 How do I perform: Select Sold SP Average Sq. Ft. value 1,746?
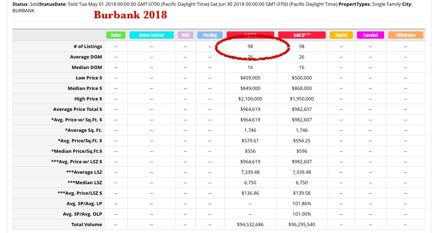302,130
